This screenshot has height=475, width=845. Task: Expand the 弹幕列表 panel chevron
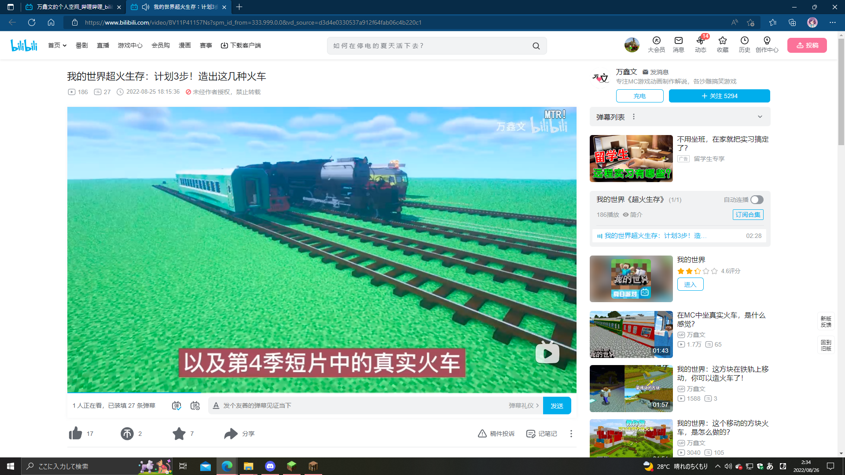click(760, 117)
